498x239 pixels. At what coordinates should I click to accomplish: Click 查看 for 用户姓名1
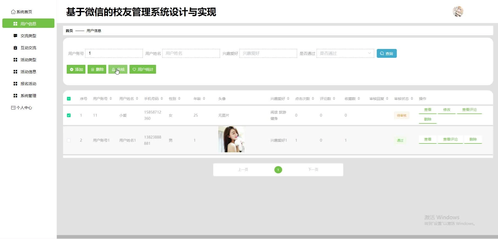pos(428,140)
